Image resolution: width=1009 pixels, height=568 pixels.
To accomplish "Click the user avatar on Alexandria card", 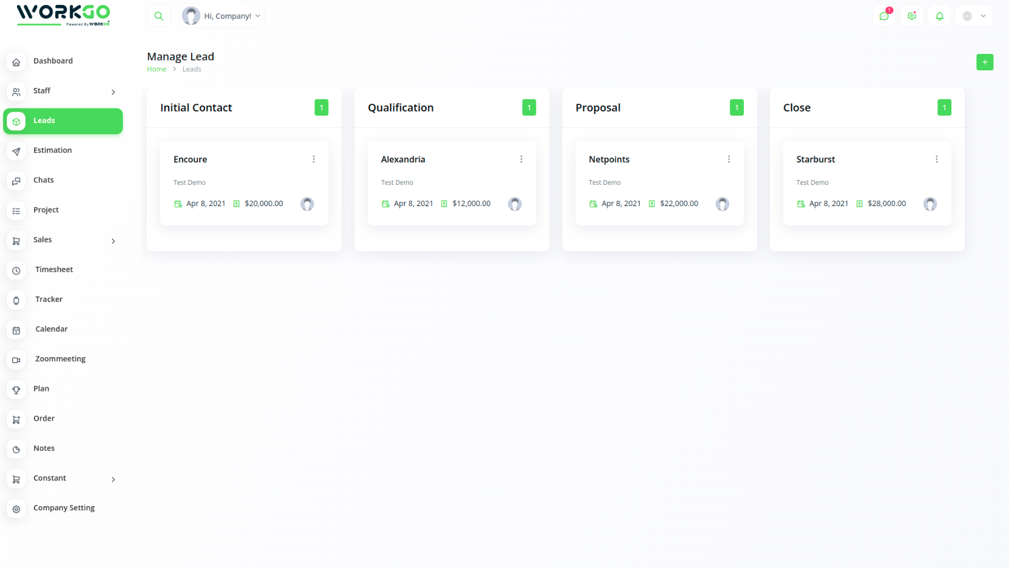I will click(x=515, y=204).
